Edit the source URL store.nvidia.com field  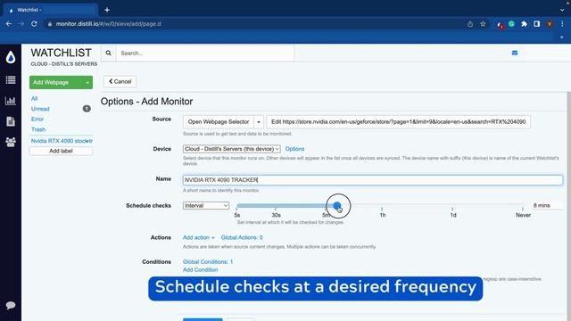click(399, 122)
